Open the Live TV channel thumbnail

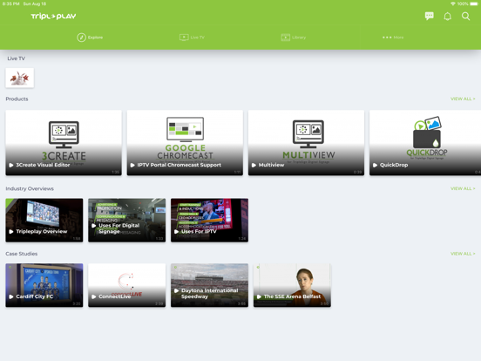tap(20, 78)
